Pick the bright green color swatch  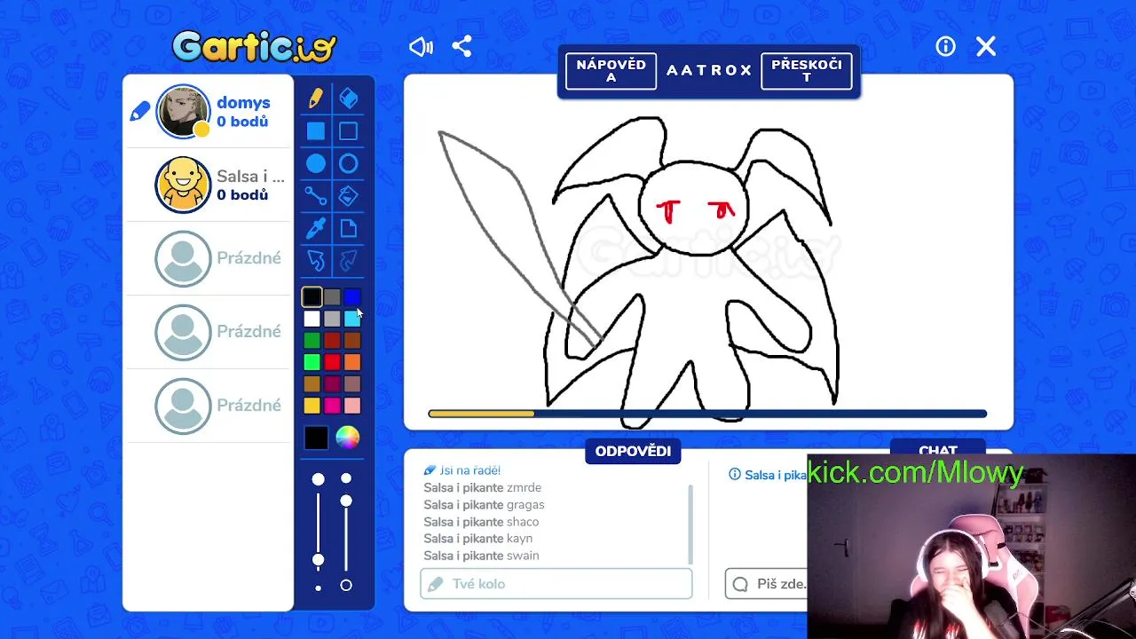point(312,362)
